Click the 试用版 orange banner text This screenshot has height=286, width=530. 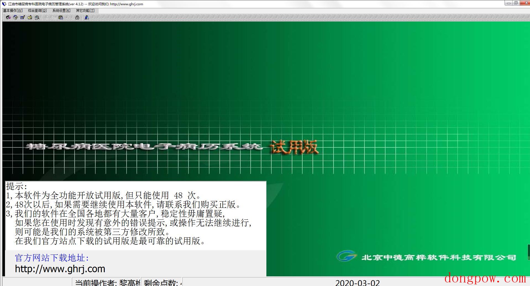pos(294,147)
